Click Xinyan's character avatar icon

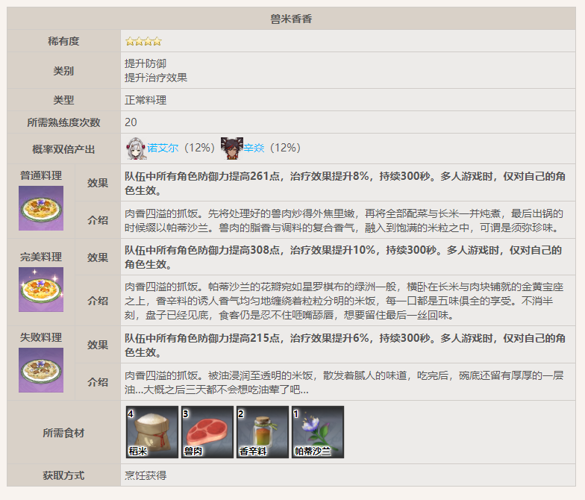tap(231, 148)
